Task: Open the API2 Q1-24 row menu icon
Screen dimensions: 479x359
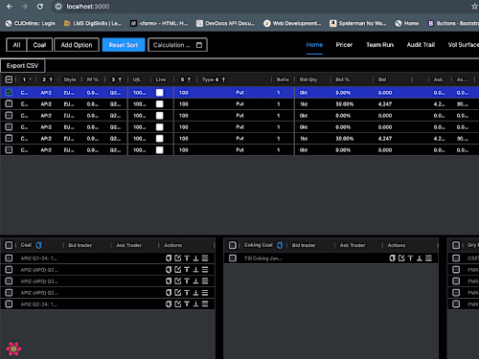Action: (205, 258)
